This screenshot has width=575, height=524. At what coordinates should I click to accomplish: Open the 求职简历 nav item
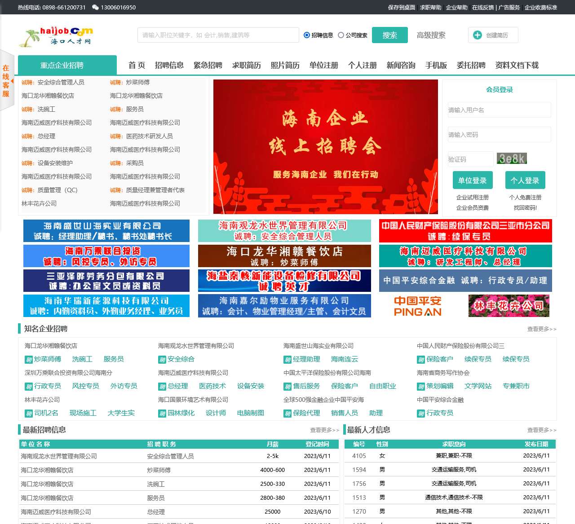247,65
